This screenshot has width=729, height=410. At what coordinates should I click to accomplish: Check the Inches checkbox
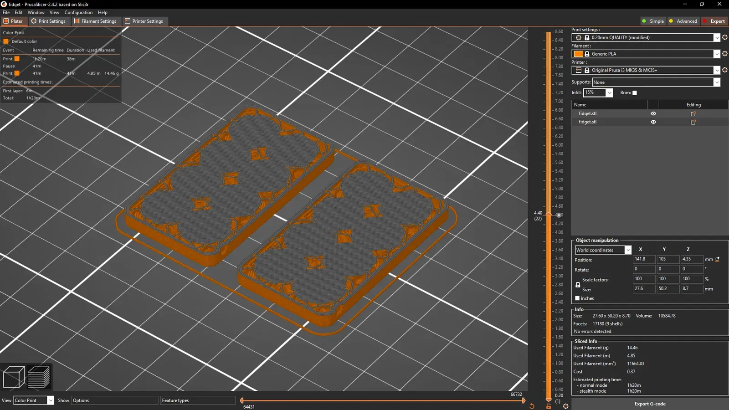pyautogui.click(x=577, y=298)
